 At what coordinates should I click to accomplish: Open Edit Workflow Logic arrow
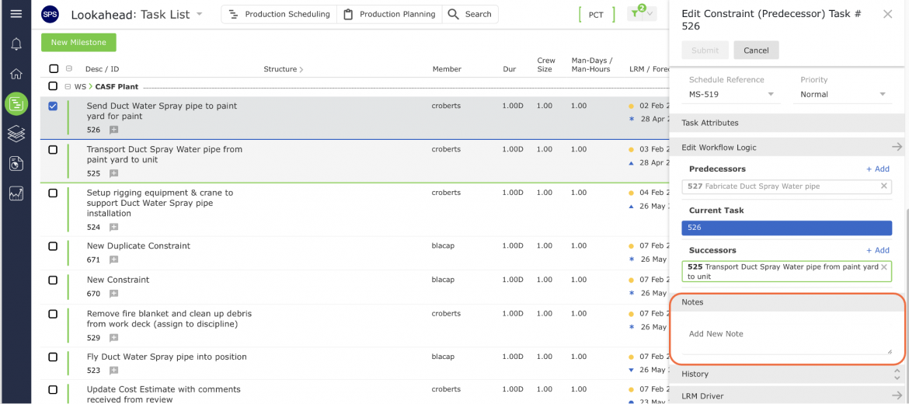(x=897, y=147)
